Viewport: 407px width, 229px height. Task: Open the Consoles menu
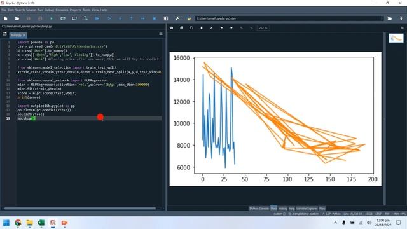click(x=62, y=10)
